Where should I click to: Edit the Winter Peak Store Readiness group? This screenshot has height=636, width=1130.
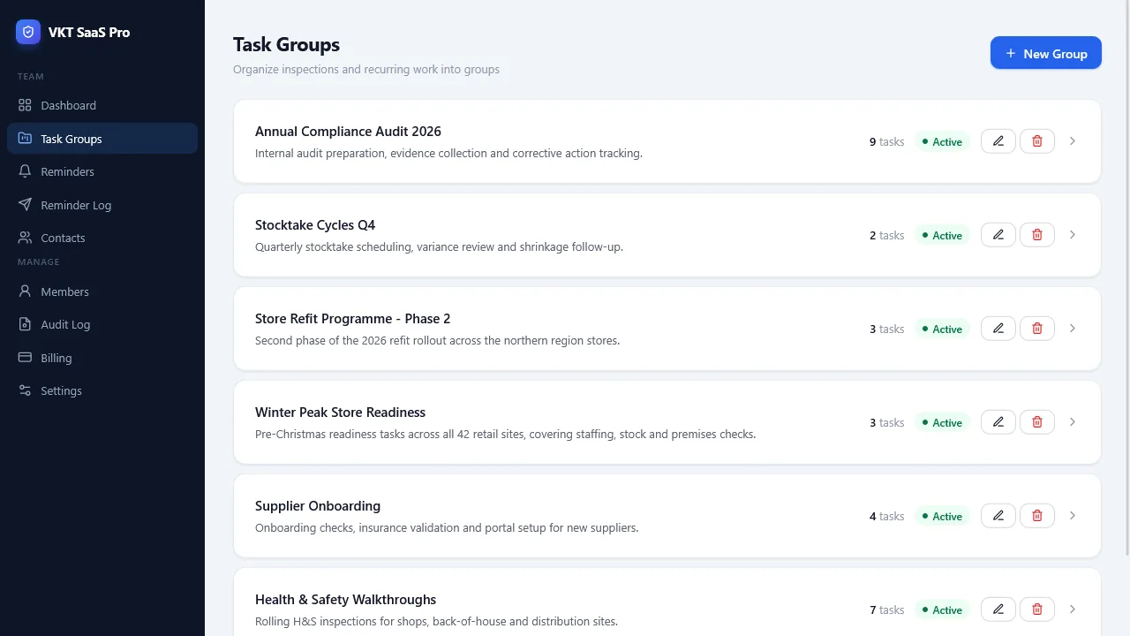coord(998,422)
